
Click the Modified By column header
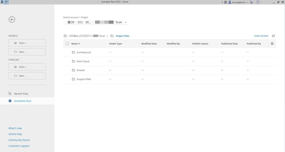(x=173, y=43)
